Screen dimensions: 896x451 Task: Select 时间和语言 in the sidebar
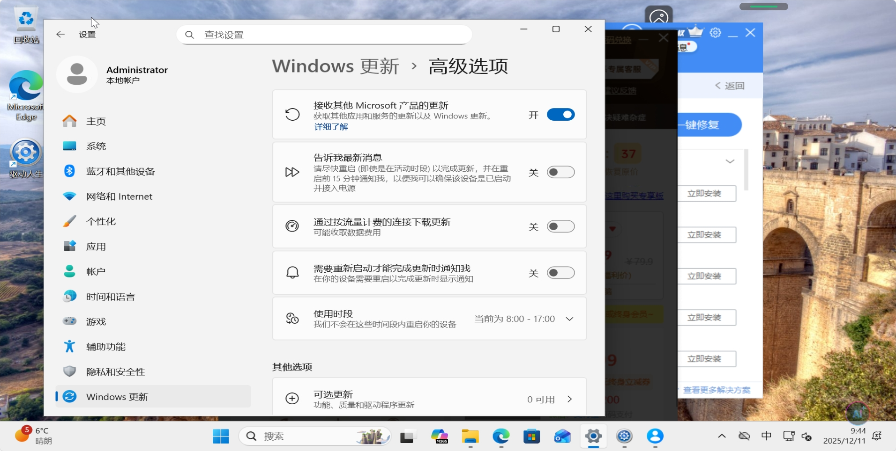111,297
